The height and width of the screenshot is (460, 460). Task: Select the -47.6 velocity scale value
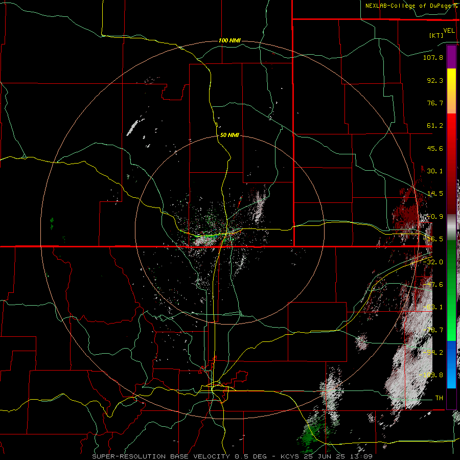tap(433, 285)
